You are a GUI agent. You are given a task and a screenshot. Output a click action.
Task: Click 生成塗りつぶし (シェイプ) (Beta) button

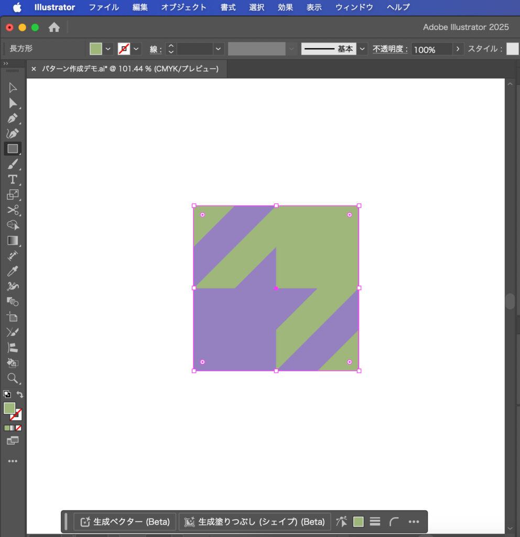click(x=255, y=522)
